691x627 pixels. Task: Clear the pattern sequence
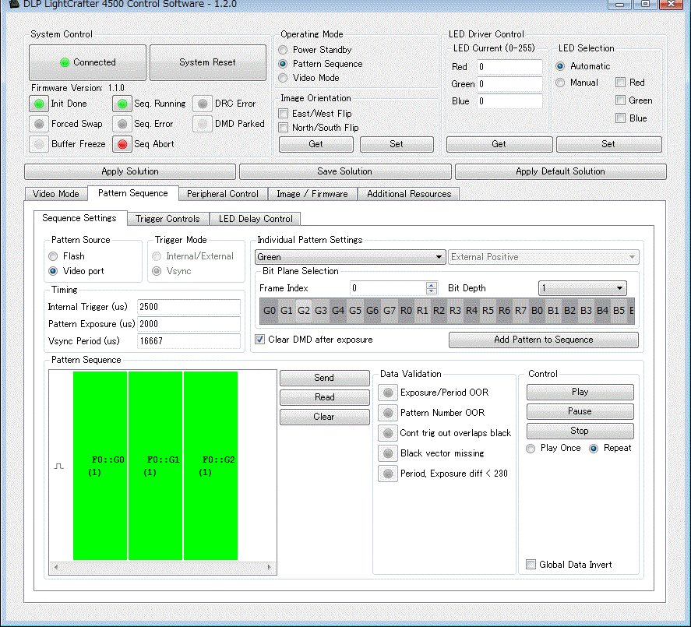click(324, 417)
